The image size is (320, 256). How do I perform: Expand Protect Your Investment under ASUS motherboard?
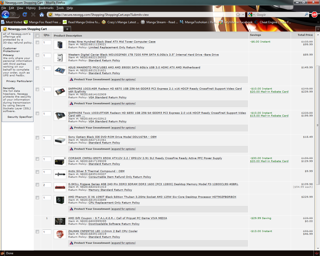pos(123,79)
